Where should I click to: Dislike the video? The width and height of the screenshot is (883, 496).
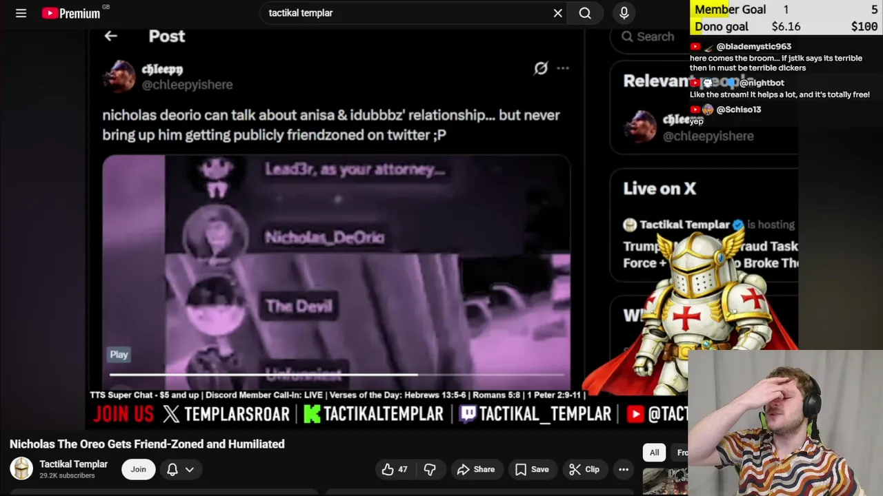430,469
